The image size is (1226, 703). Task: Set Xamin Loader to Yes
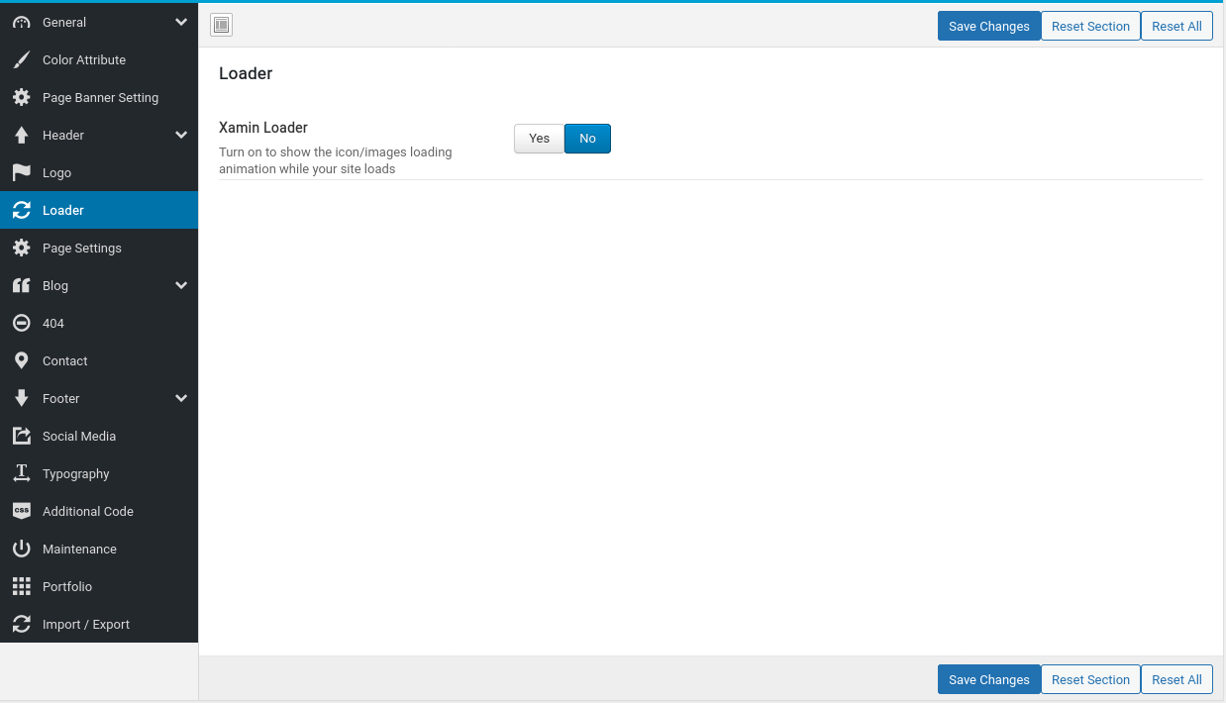[x=539, y=139]
